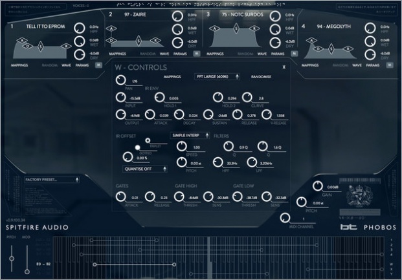Toggle RANDOM for source 3

245,54
